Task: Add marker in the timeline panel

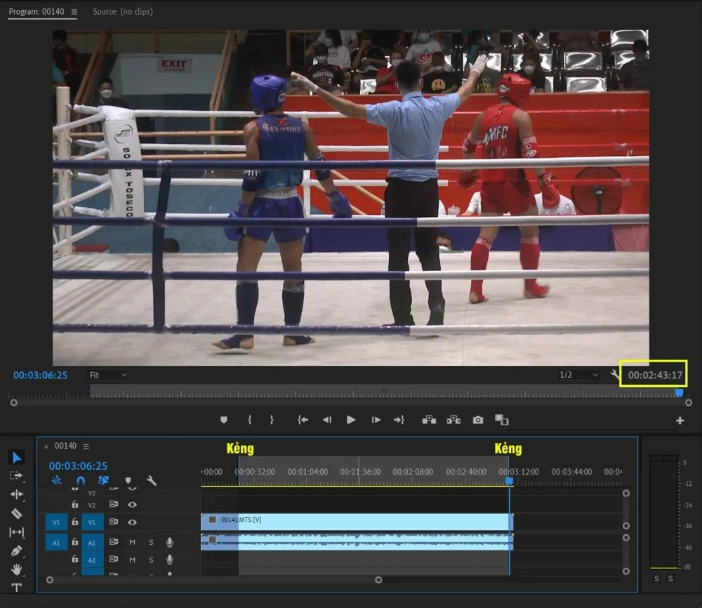Action: click(128, 481)
